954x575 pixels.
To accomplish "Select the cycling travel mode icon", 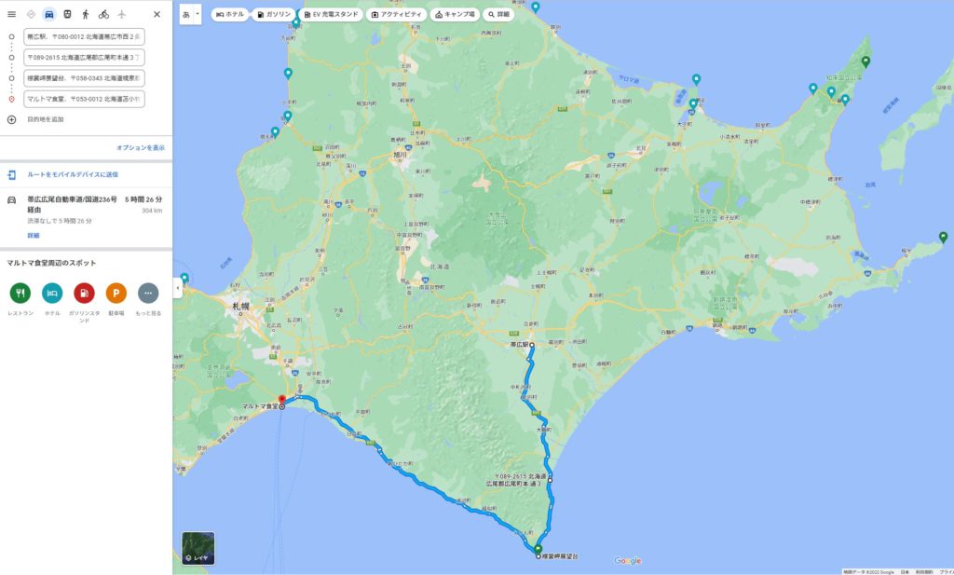I will coord(103,14).
